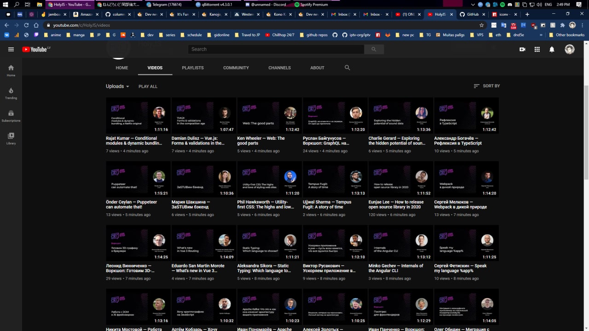Open Ujjwal Sharma Tempus Fugit title
Screen dimensions: 589x331
(x=327, y=205)
